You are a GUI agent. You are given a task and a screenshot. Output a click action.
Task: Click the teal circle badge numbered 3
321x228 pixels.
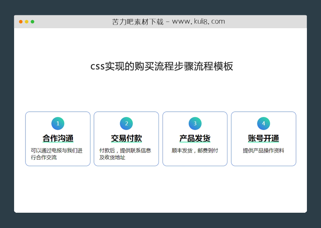coord(195,123)
